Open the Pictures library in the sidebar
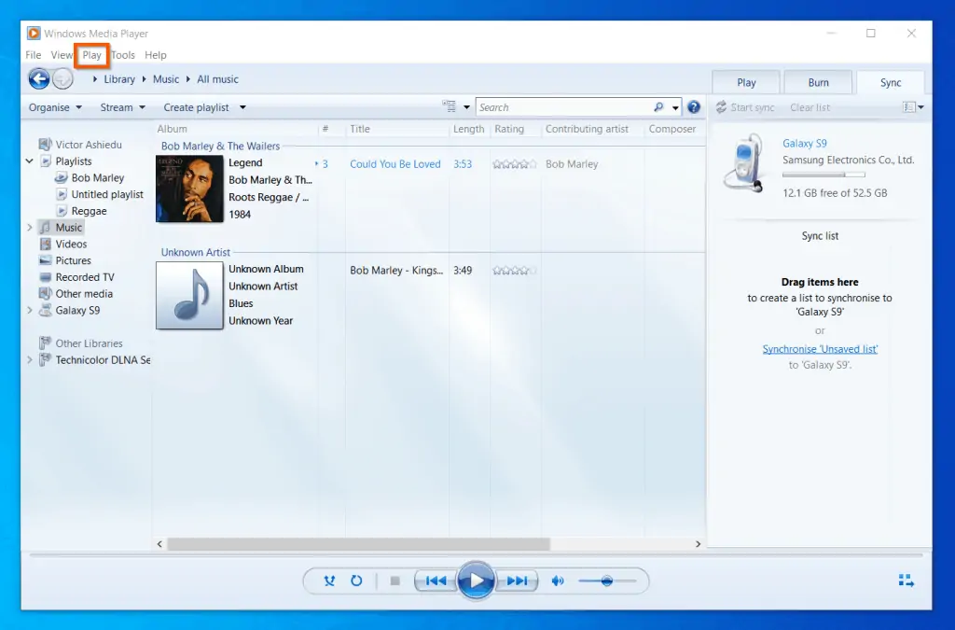 click(73, 260)
